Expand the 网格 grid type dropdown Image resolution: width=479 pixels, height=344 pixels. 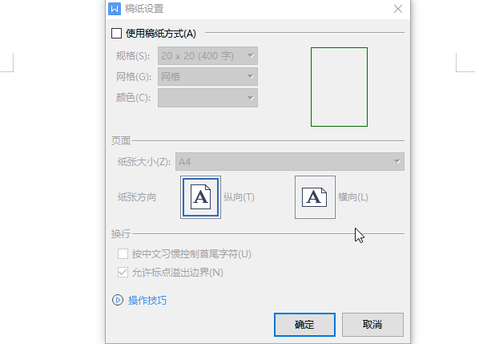click(x=207, y=76)
